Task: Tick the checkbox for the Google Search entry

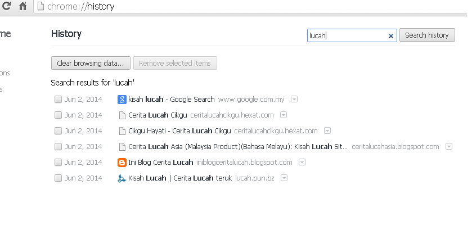Action: pyautogui.click(x=58, y=100)
